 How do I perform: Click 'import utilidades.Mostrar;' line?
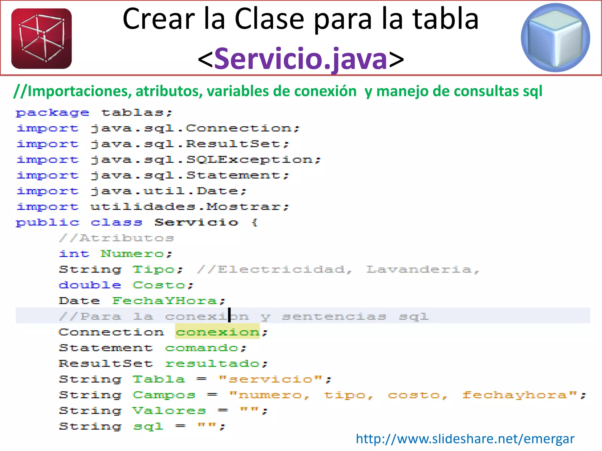(x=153, y=207)
